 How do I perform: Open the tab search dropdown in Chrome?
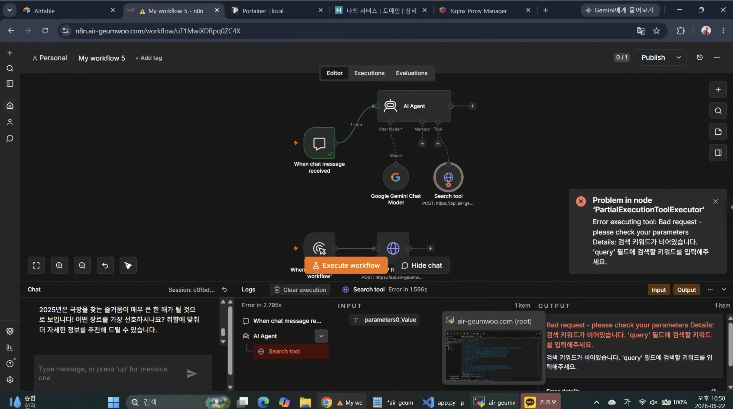pos(10,10)
